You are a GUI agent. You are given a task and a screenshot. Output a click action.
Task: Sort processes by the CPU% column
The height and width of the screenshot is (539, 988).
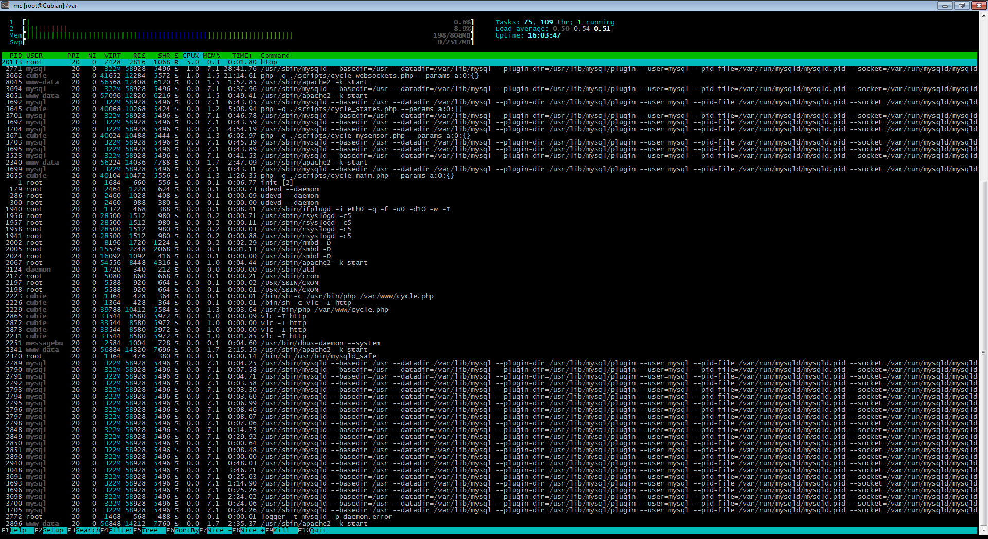[x=191, y=56]
